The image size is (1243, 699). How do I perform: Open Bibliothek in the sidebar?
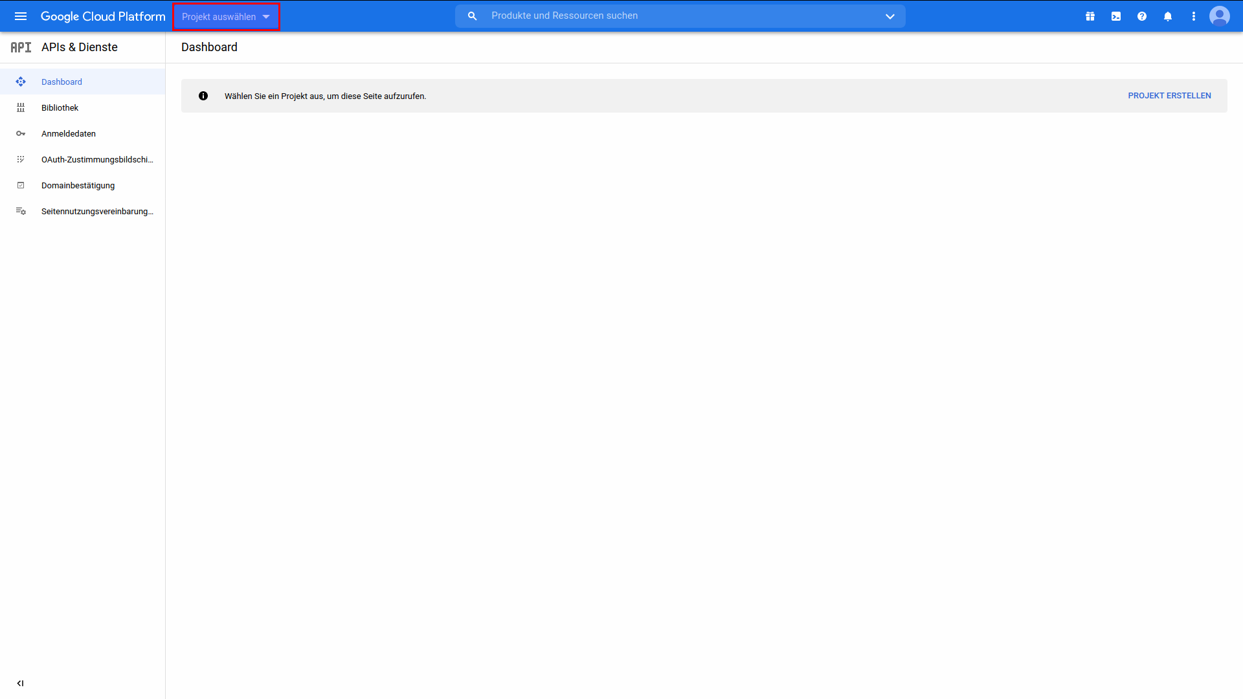click(82, 107)
